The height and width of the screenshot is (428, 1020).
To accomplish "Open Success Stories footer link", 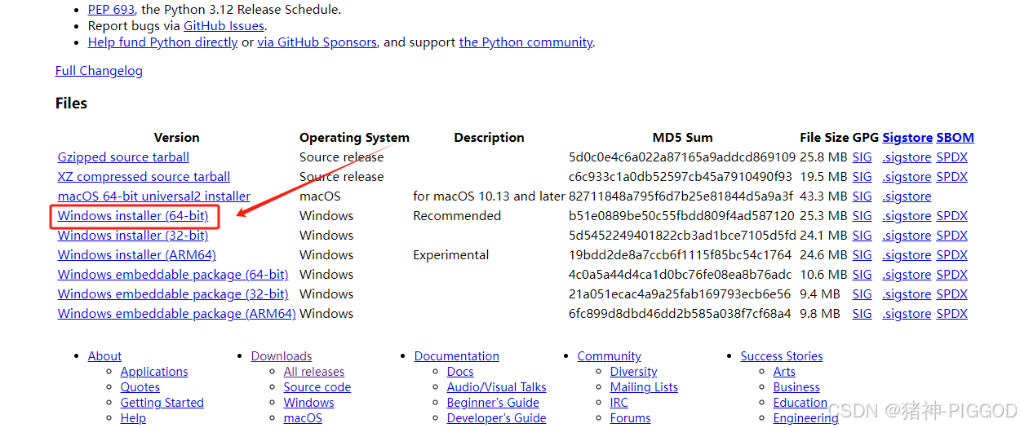I will 782,356.
